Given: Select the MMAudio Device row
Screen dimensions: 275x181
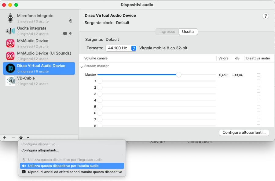Looking at the screenshot, I should [39, 43].
